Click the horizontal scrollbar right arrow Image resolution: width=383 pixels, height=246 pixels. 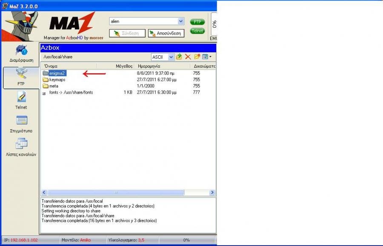click(212, 192)
